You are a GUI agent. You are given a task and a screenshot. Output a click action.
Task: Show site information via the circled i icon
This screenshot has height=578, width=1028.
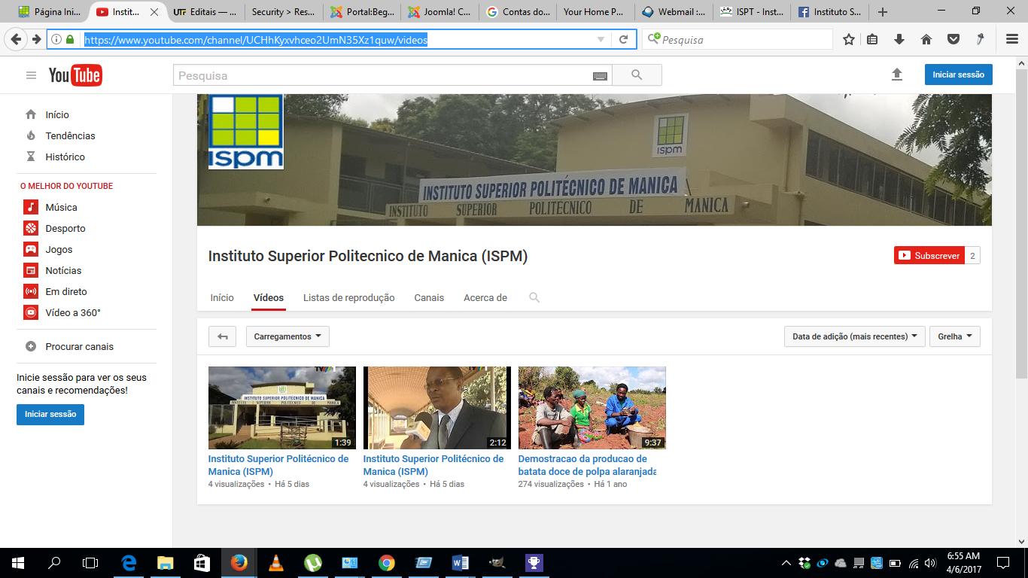click(x=57, y=39)
